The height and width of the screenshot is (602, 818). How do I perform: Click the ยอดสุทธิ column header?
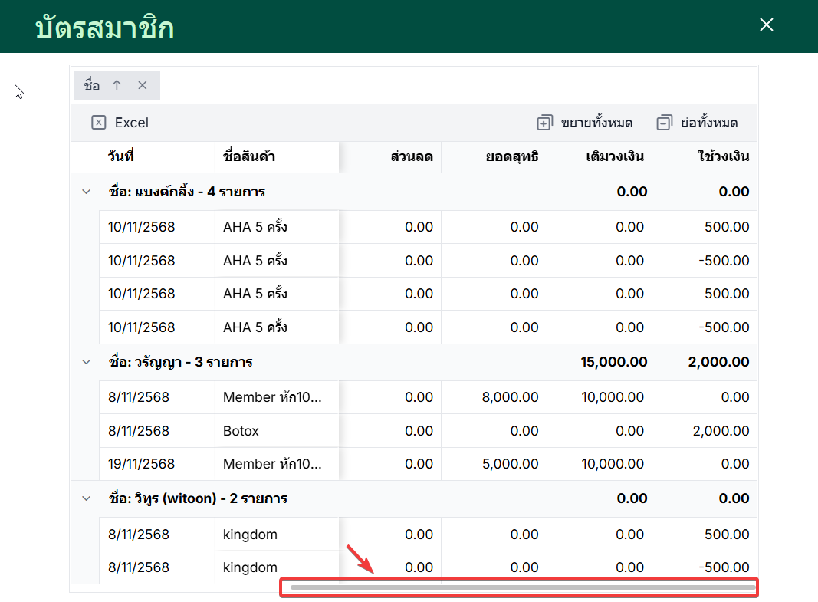pyautogui.click(x=512, y=157)
